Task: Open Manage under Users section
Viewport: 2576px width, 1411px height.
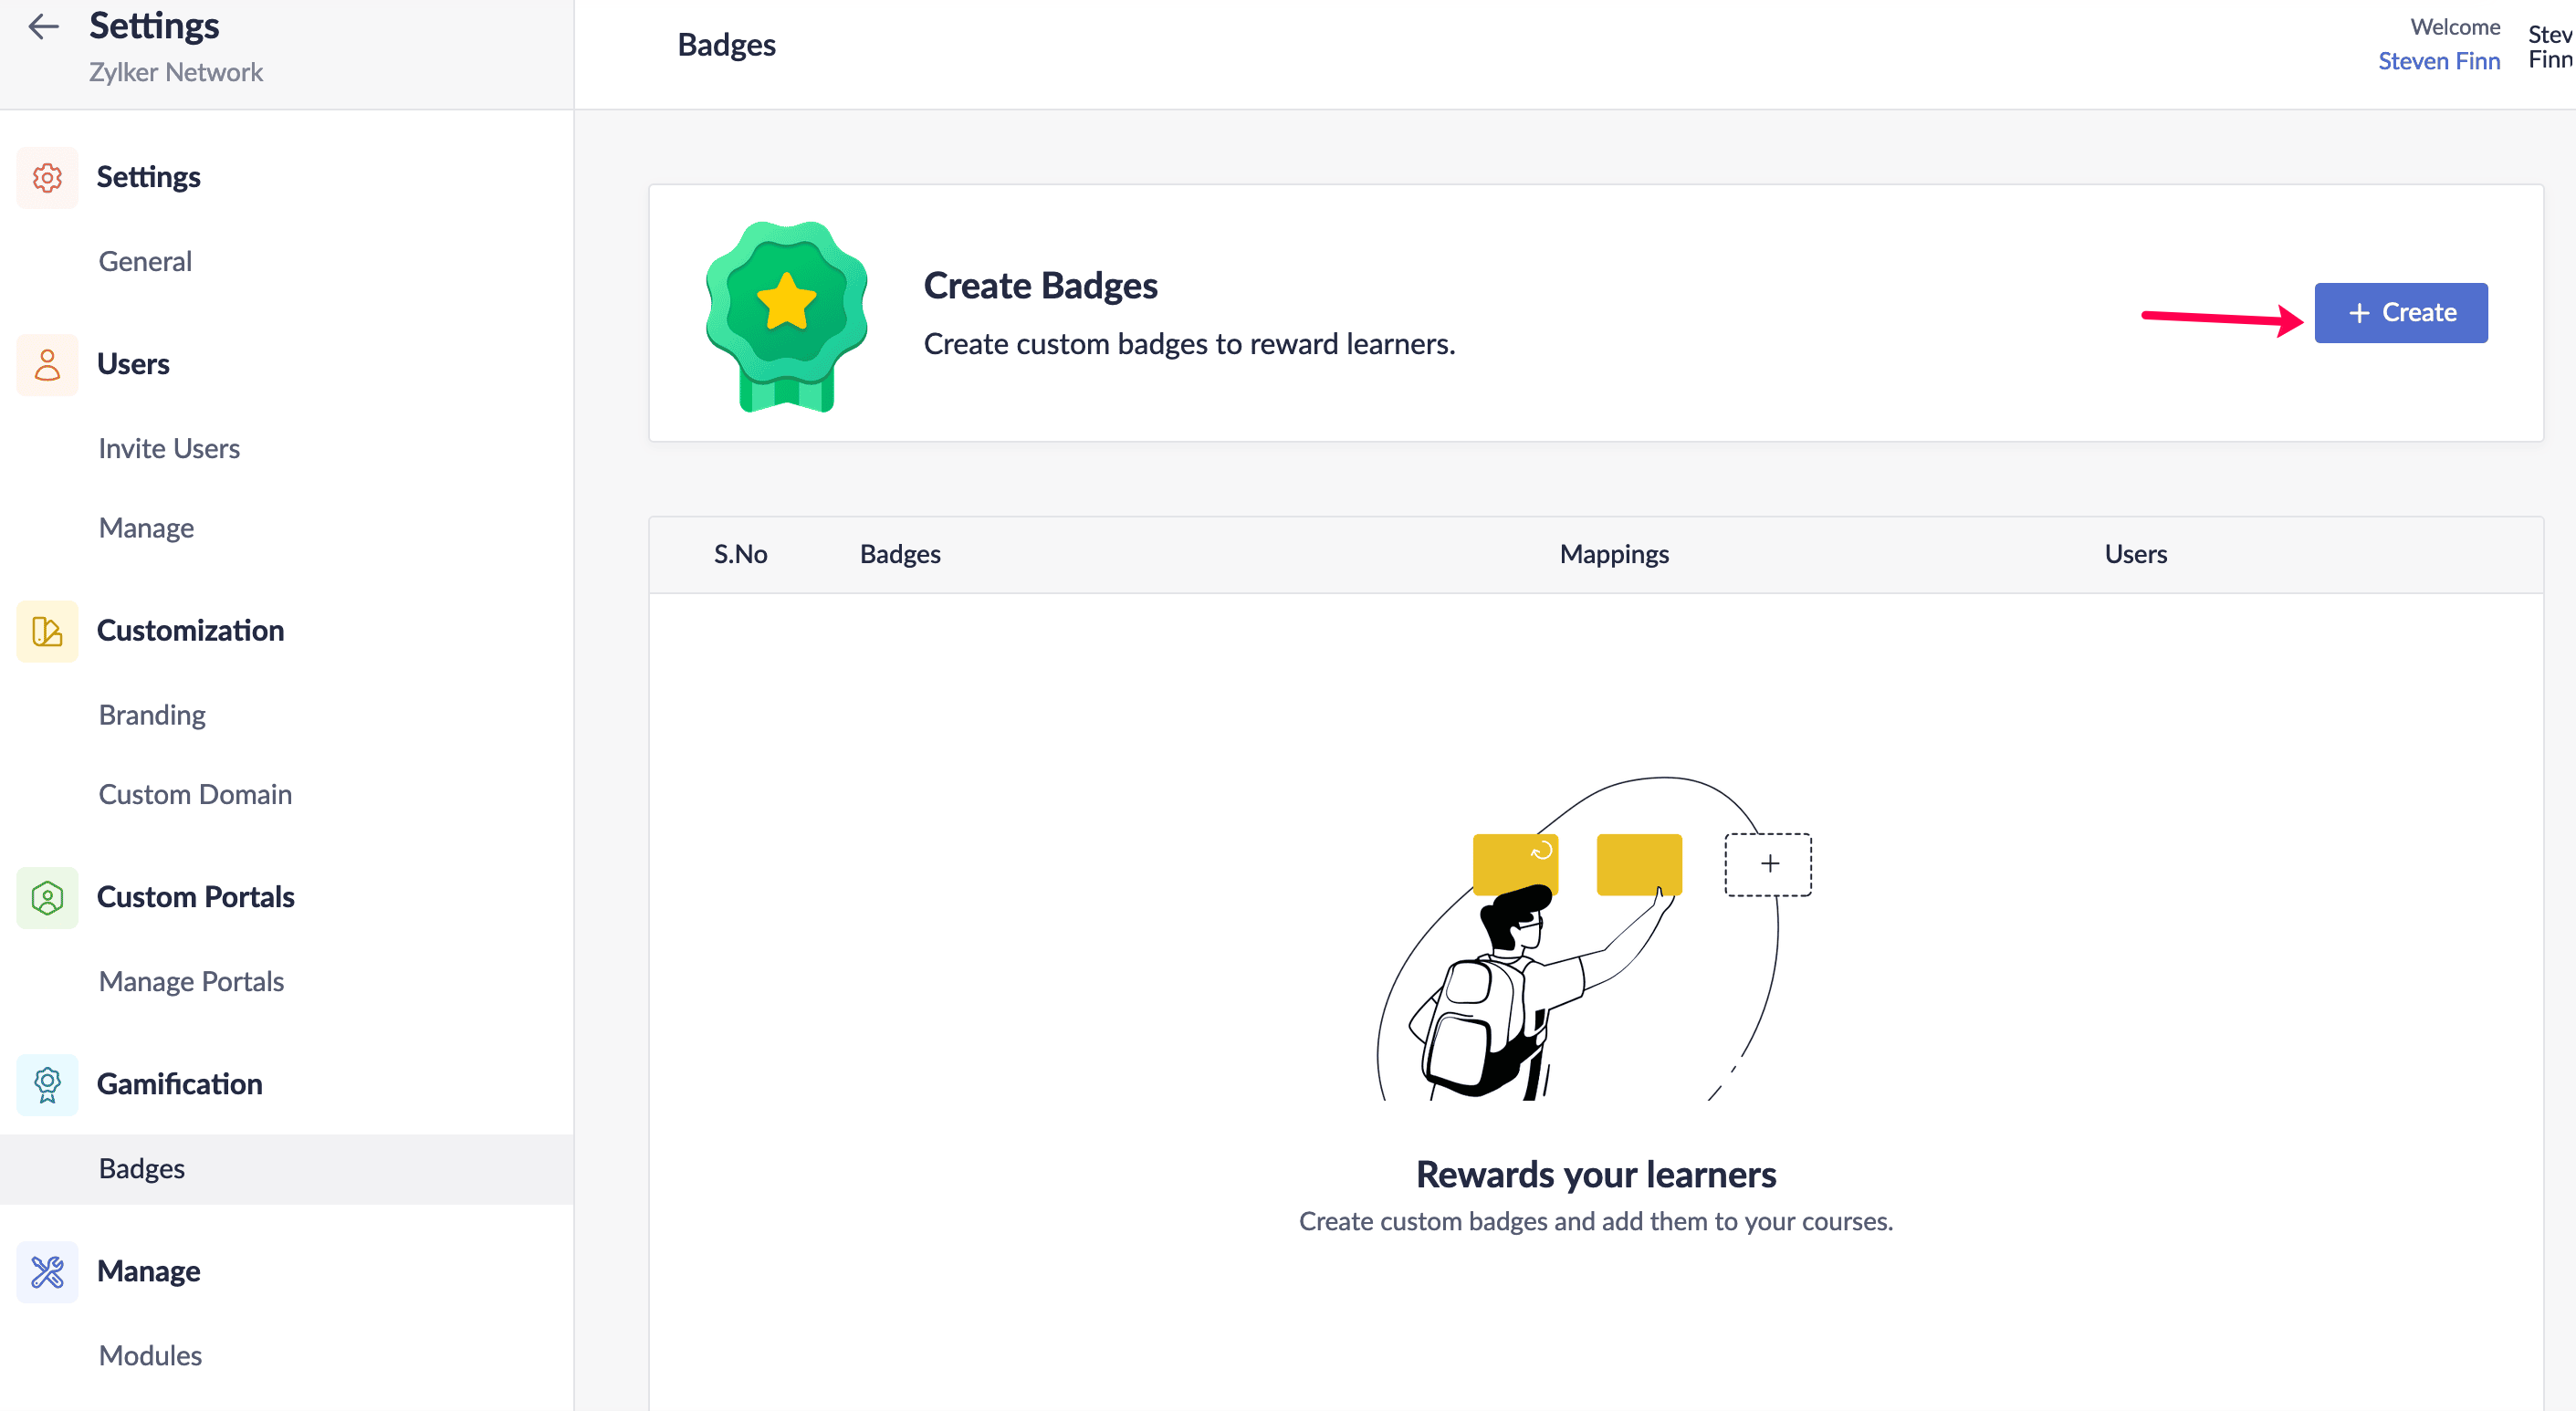Action: (146, 528)
